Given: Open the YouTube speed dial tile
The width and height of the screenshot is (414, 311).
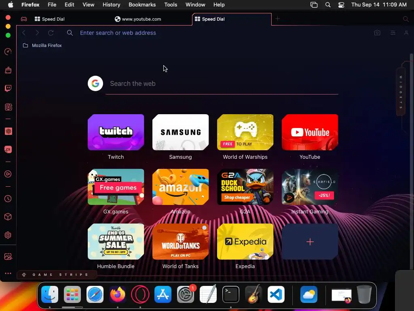Looking at the screenshot, I should coord(310,132).
